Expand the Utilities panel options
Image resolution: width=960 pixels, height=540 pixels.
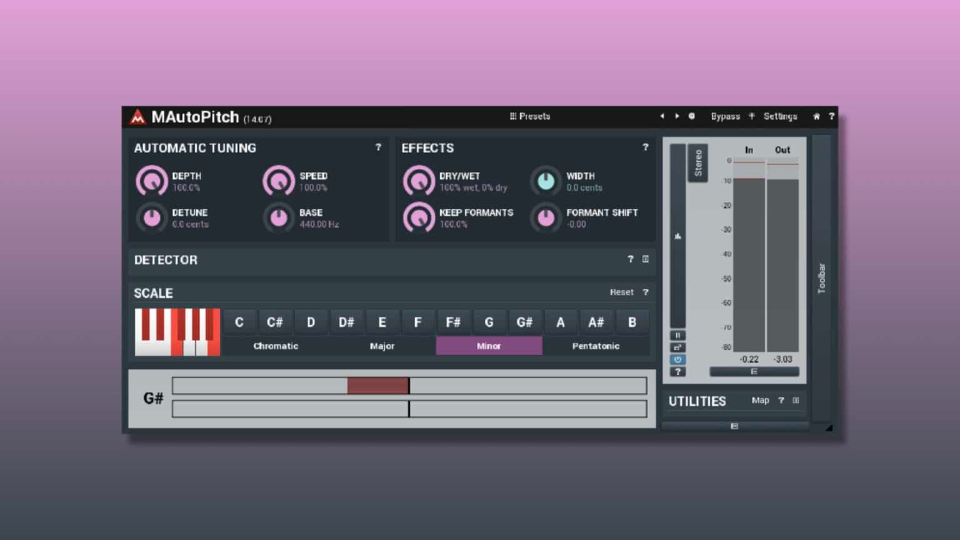795,400
